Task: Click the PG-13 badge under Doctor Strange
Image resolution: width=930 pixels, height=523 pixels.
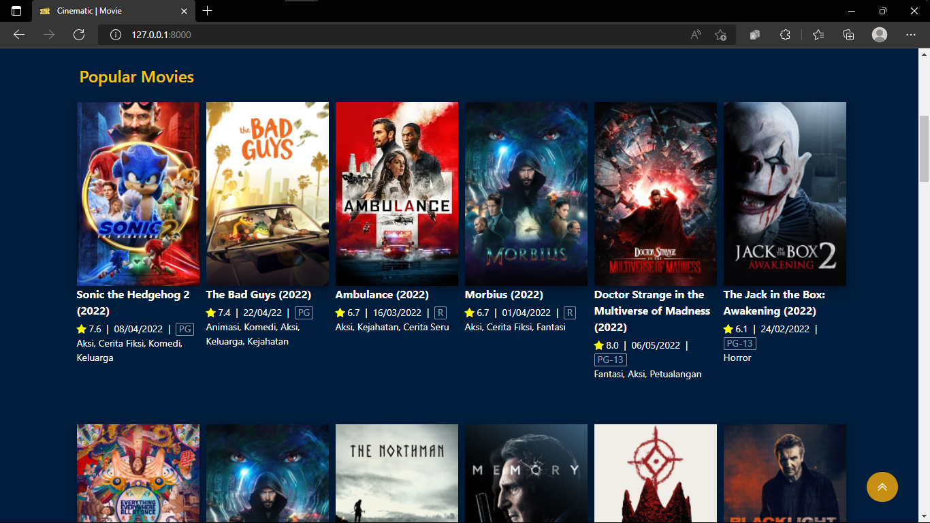Action: (x=611, y=360)
